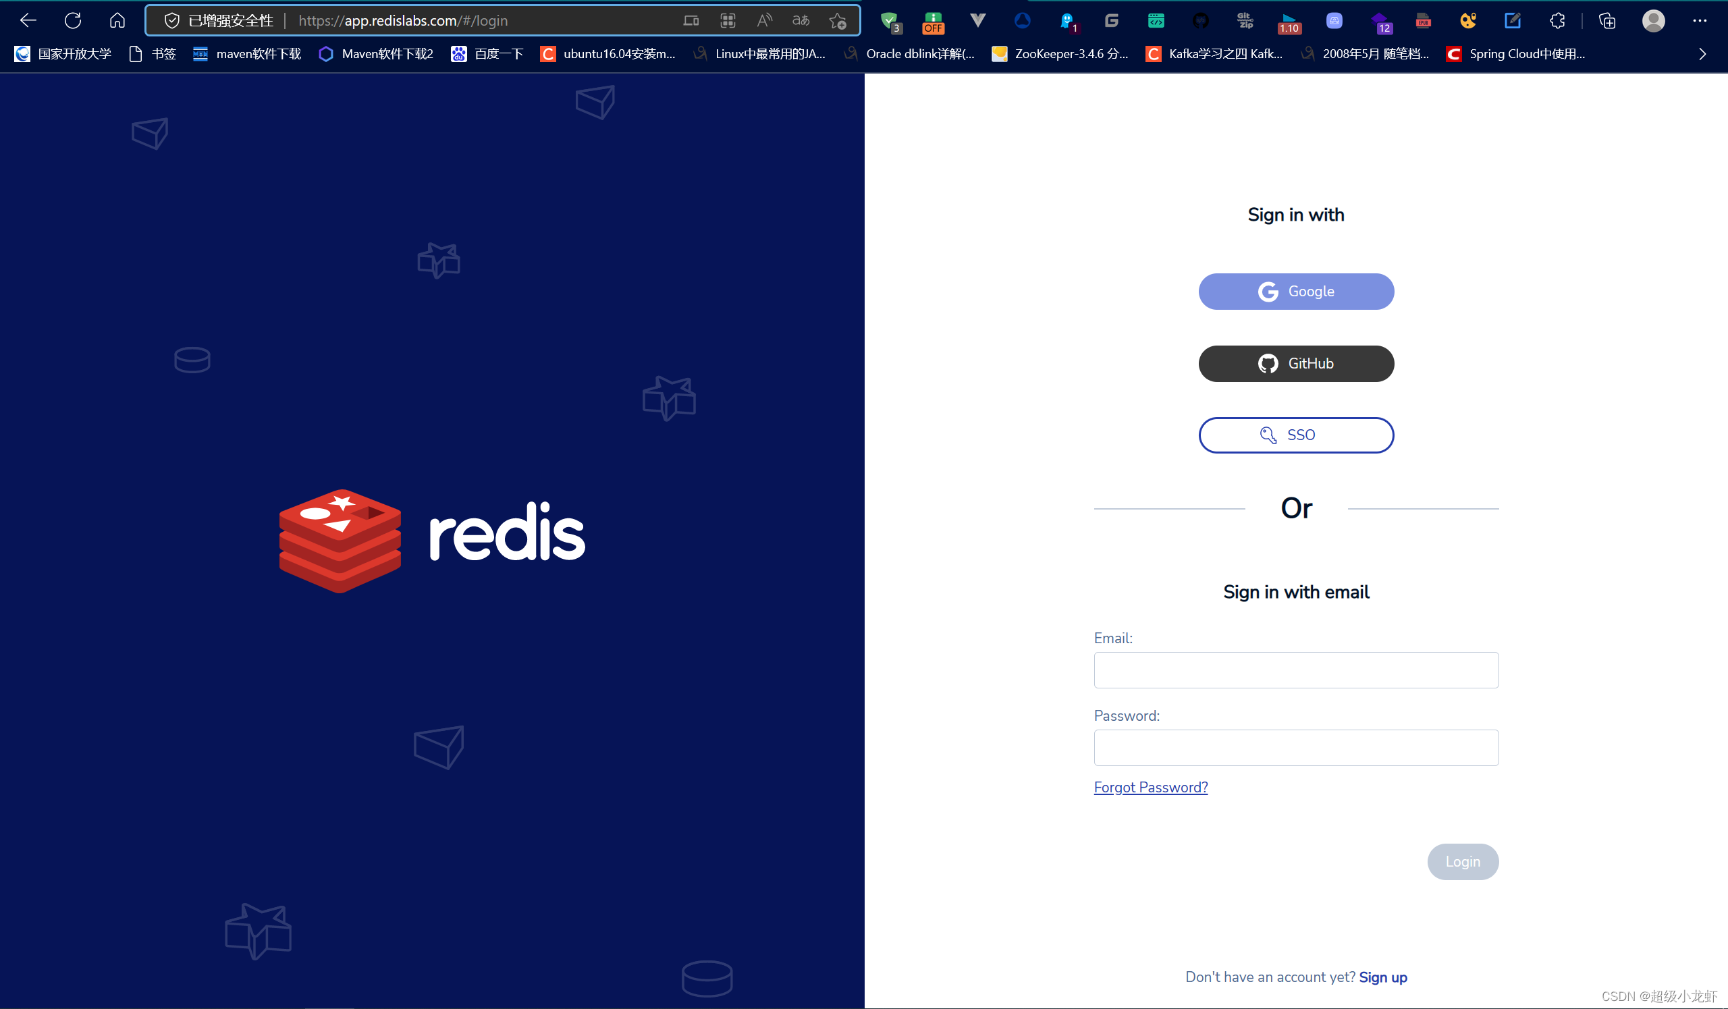Click the Forgot Password link
The height and width of the screenshot is (1009, 1728).
tap(1151, 787)
